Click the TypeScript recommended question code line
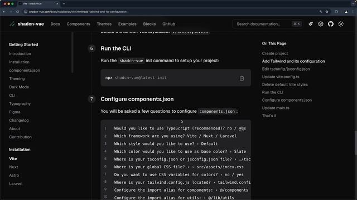 pyautogui.click(x=180, y=128)
